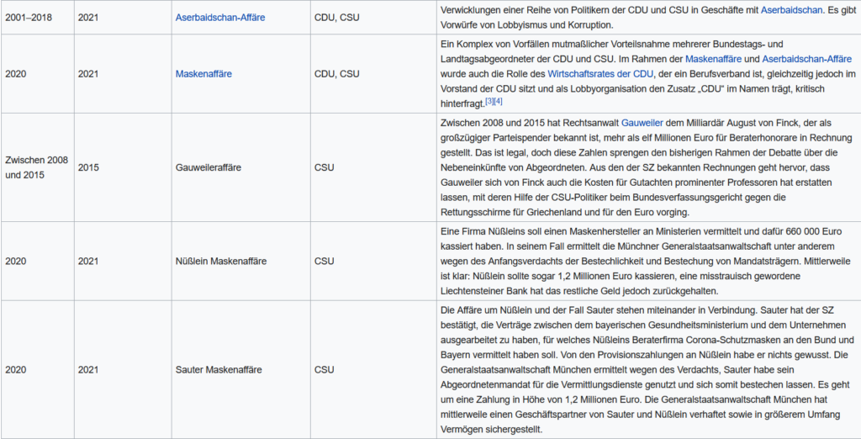The height and width of the screenshot is (439, 861).
Task: Open Aserbaidschan-Affäre link within the Maskenaffäre description
Action: [x=806, y=59]
